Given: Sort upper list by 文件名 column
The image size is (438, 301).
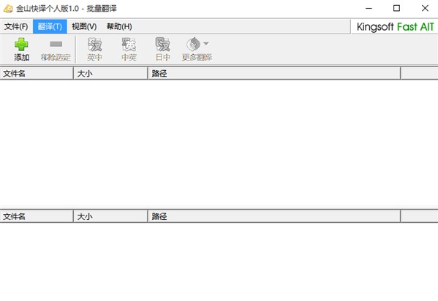Looking at the screenshot, I should 37,74.
